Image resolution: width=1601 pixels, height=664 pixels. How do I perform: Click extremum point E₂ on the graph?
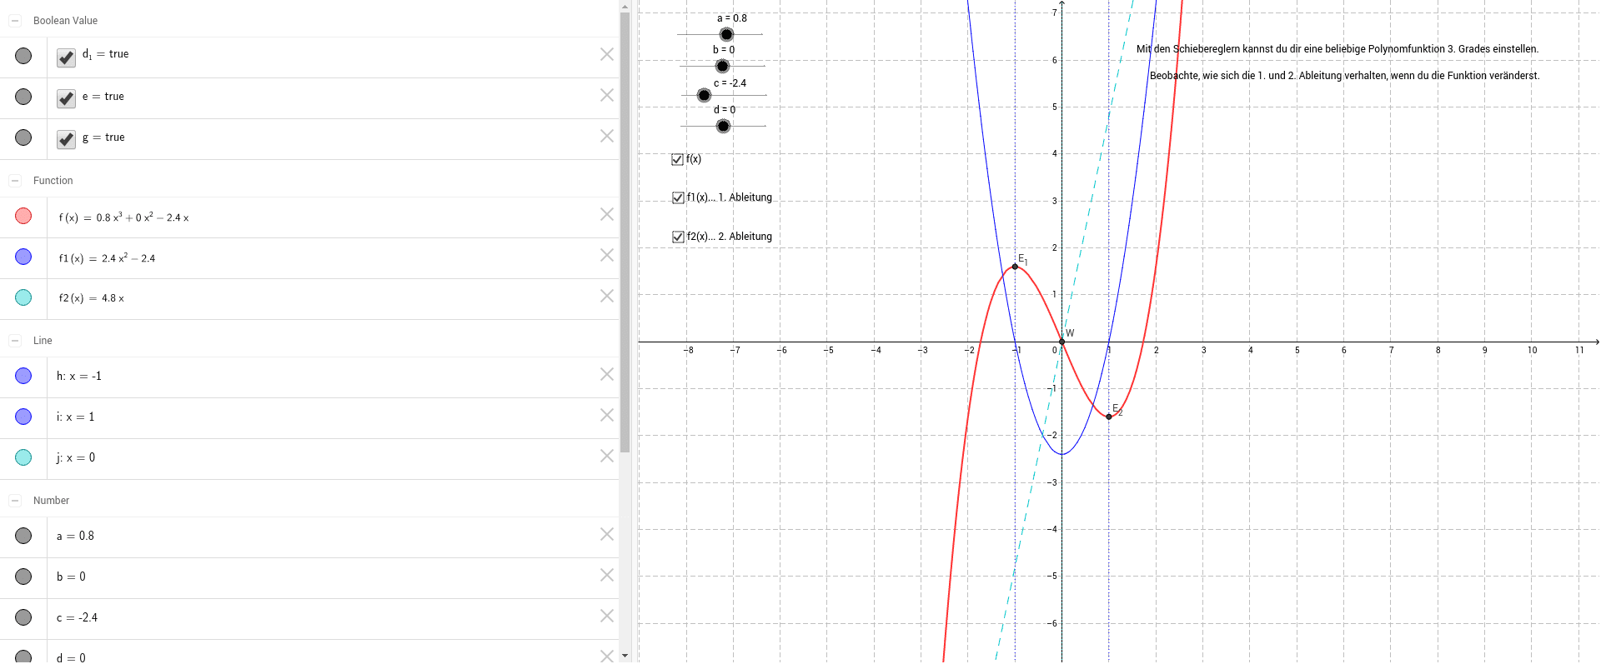pos(1108,417)
